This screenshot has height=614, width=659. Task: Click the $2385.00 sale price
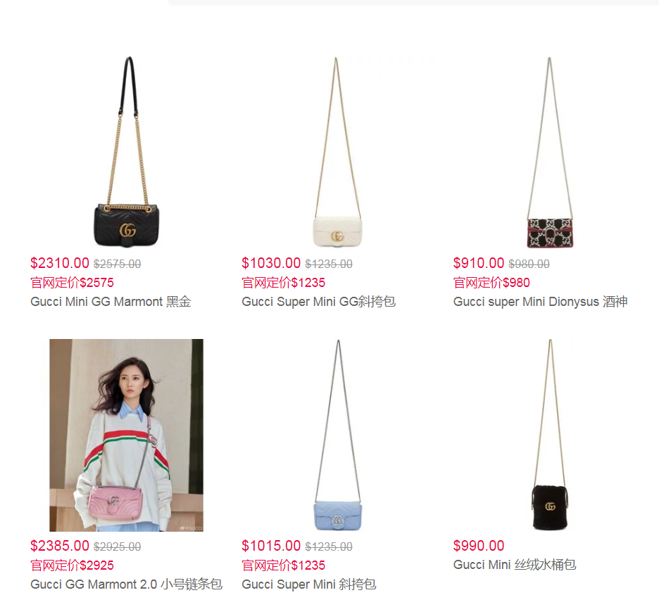[x=60, y=546]
